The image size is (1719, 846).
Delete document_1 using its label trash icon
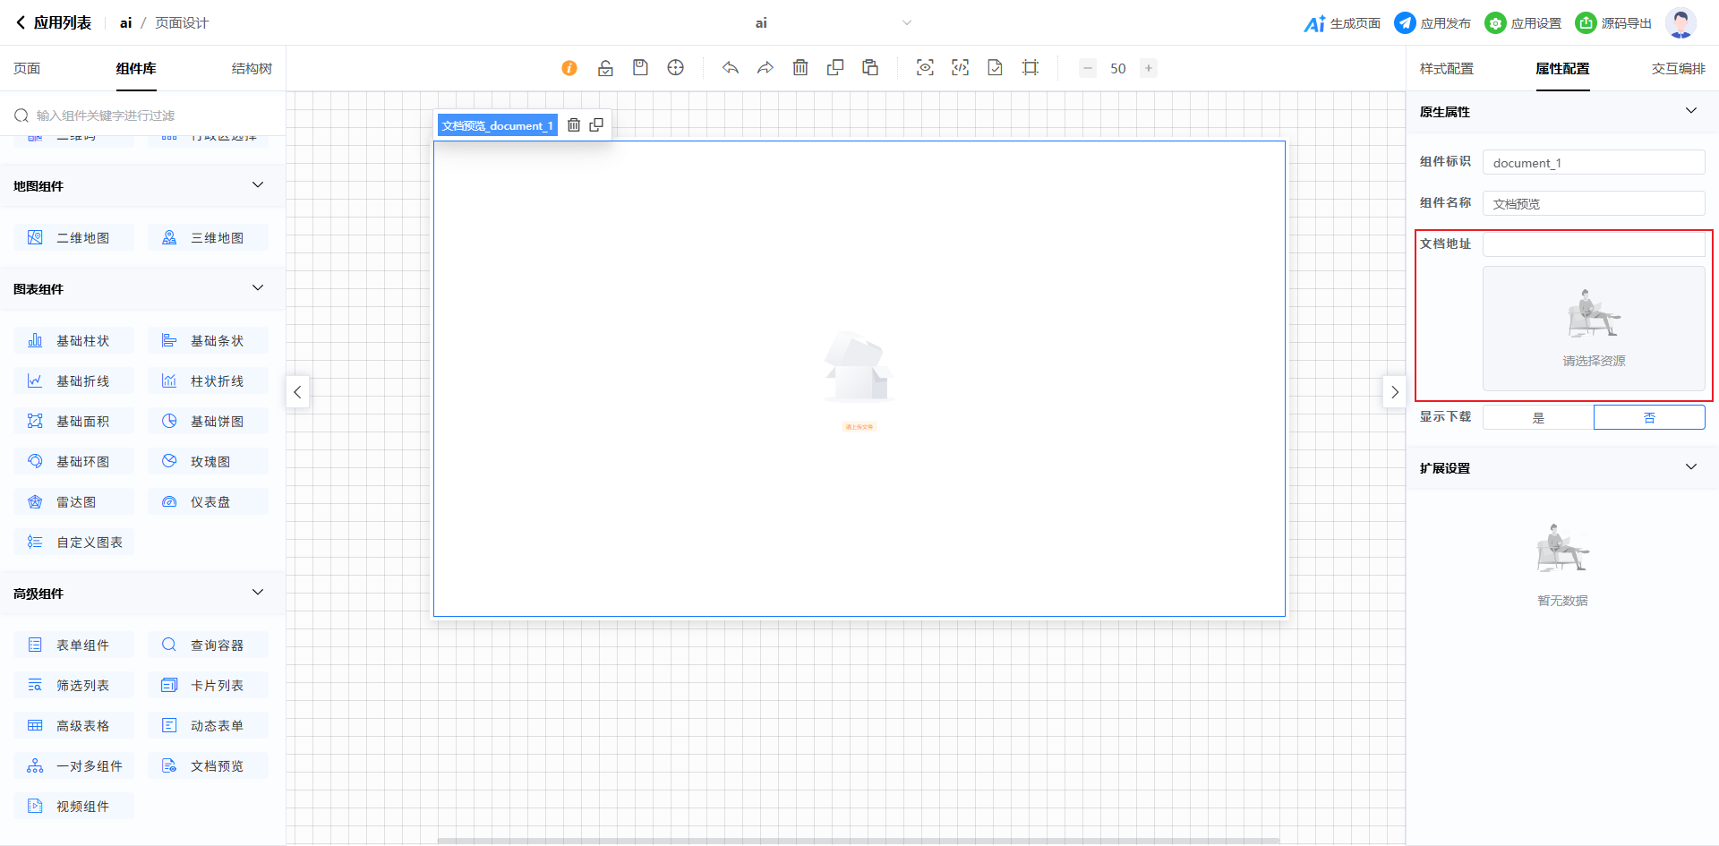(574, 125)
